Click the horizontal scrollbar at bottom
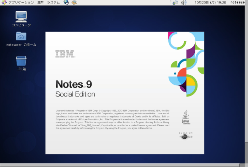 120,165
